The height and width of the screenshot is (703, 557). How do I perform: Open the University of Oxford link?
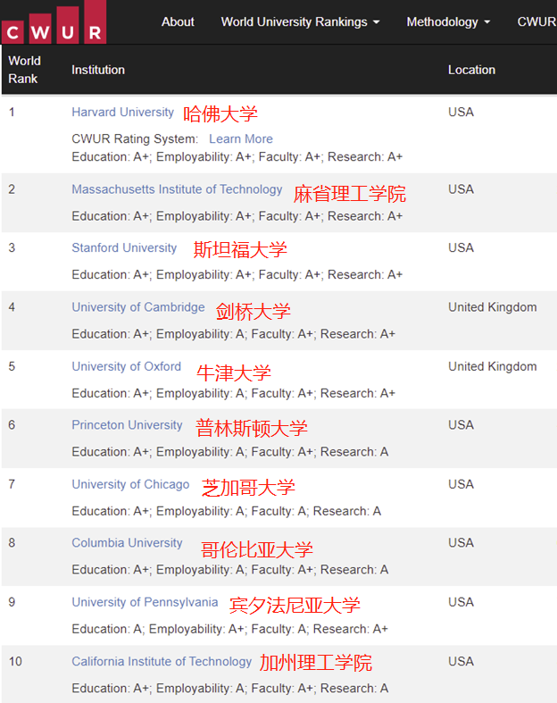(127, 366)
